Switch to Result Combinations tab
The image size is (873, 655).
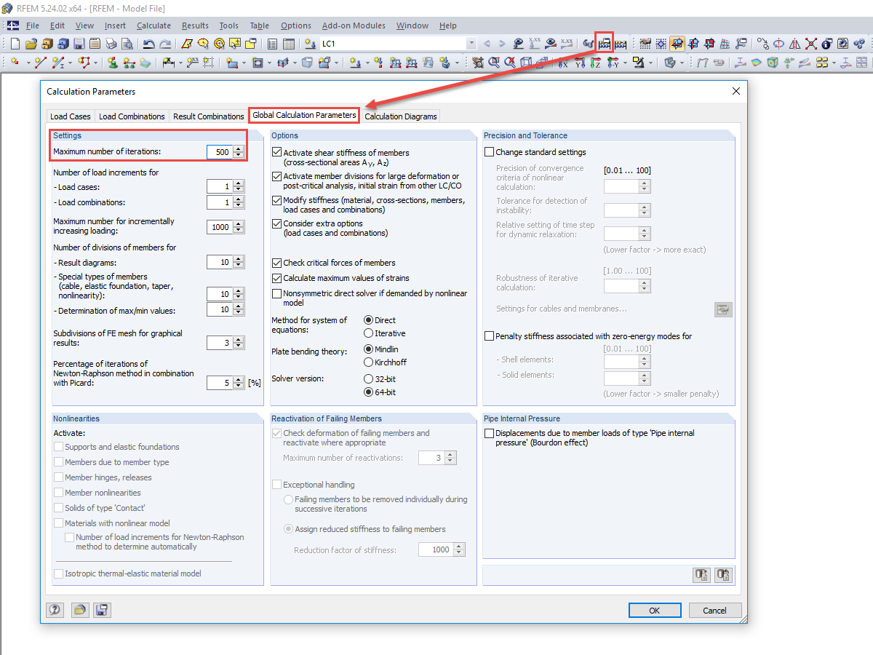point(209,116)
